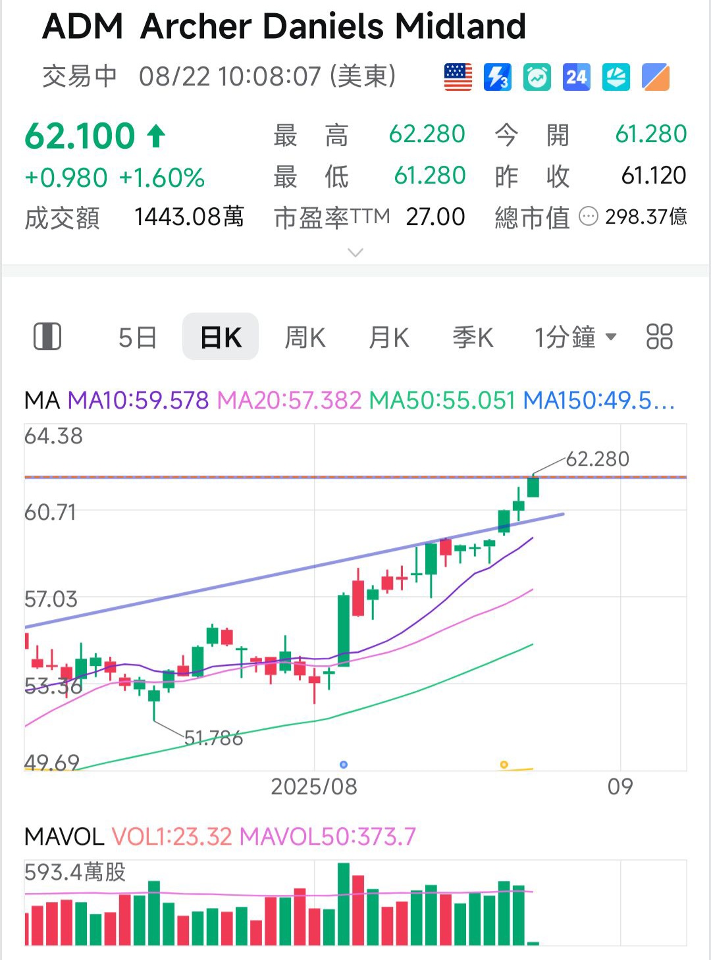Toggle the split panel layout icon

[x=47, y=337]
